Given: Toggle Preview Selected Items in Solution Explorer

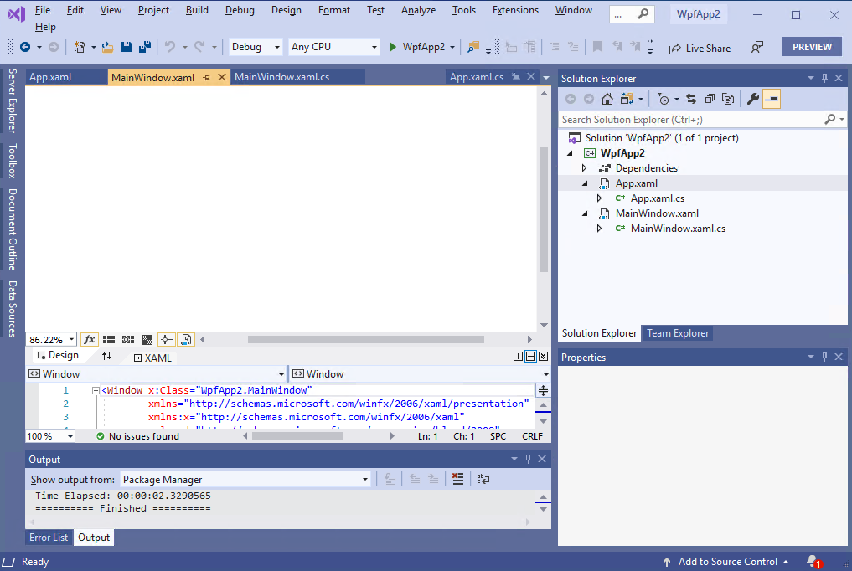Looking at the screenshot, I should [772, 99].
